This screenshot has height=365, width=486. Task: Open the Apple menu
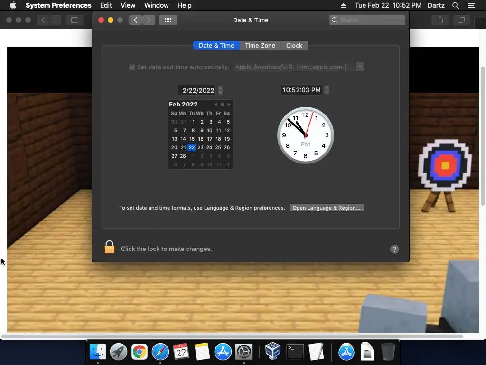click(13, 5)
